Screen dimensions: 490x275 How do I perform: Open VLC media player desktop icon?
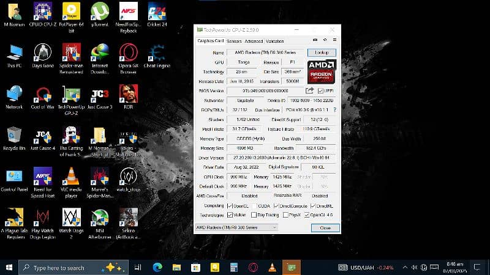point(71,183)
